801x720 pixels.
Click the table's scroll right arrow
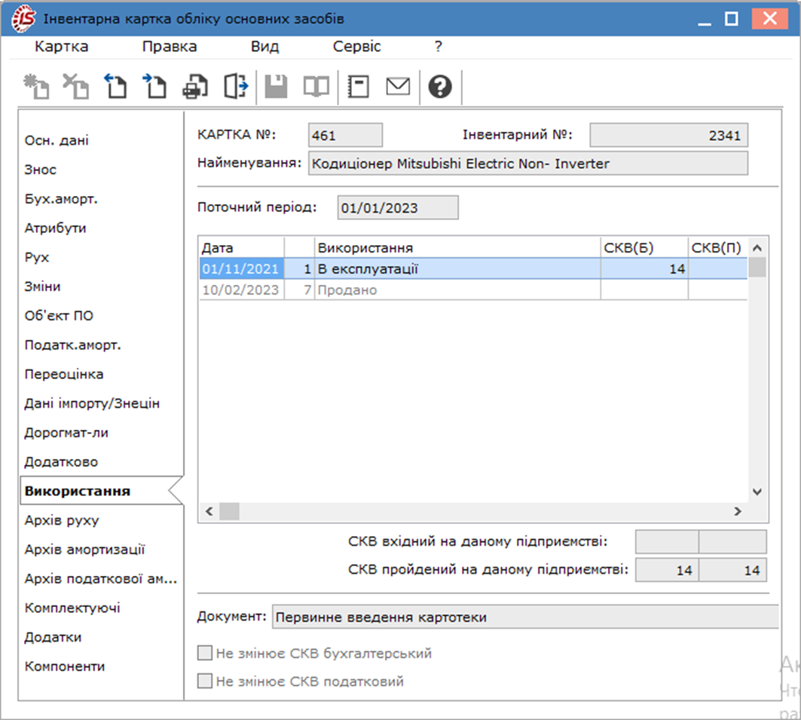coord(737,511)
